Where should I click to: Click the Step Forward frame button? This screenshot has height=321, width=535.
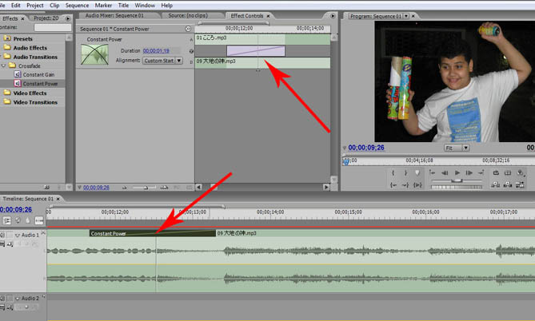click(x=469, y=172)
